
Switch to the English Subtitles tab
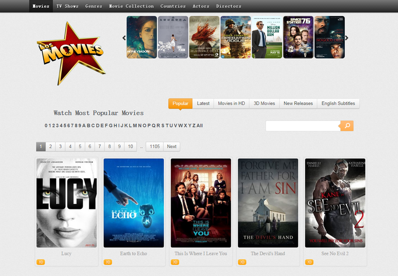[338, 103]
